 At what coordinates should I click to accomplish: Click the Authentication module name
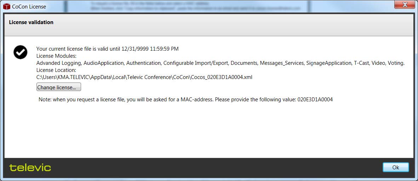coord(143,63)
